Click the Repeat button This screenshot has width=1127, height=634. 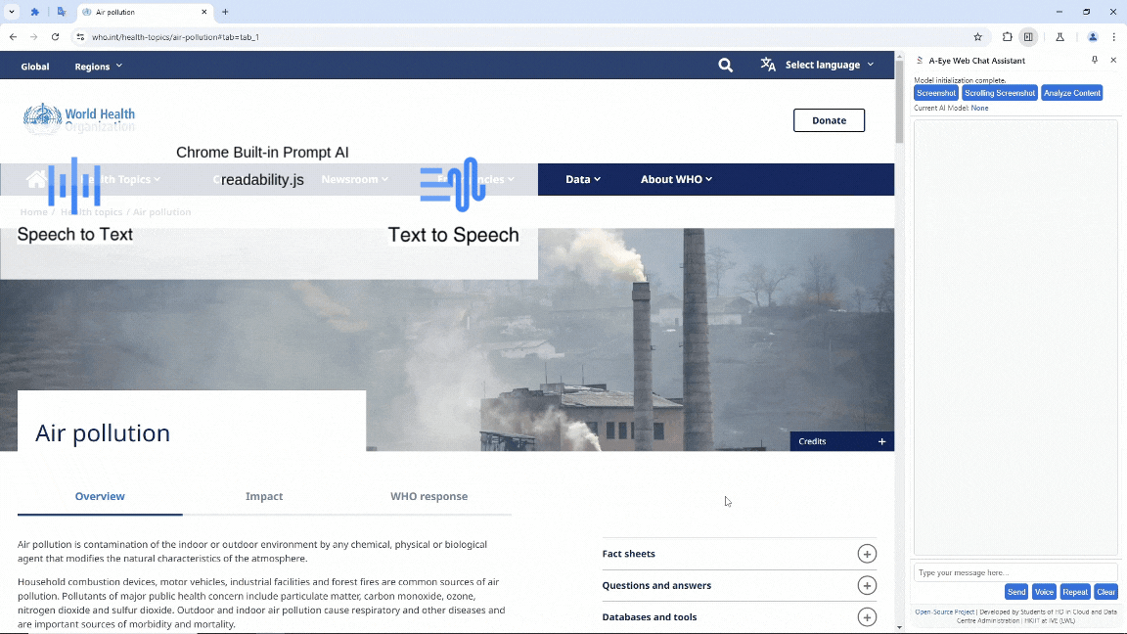tap(1075, 592)
